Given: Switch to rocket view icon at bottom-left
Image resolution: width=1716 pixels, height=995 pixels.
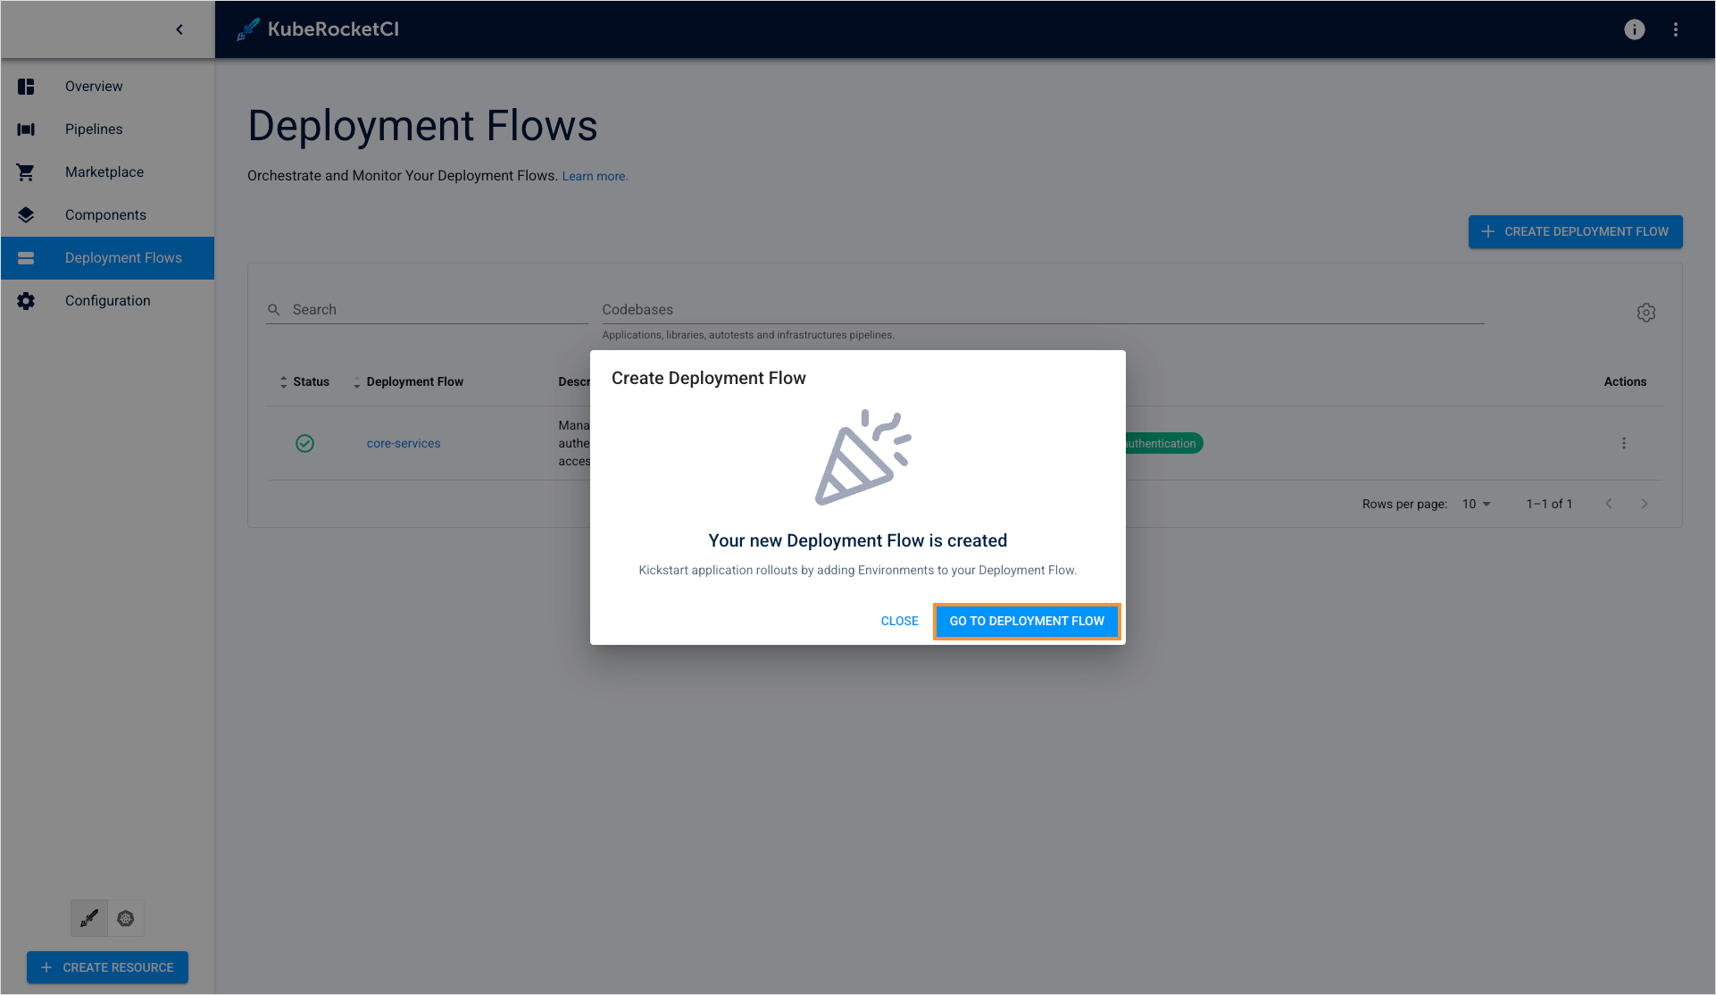Looking at the screenshot, I should (x=89, y=918).
